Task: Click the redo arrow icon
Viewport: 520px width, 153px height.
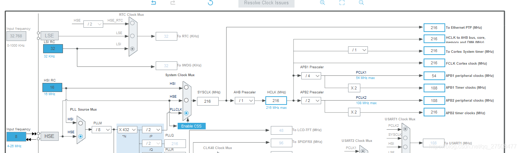Action: 173,3
